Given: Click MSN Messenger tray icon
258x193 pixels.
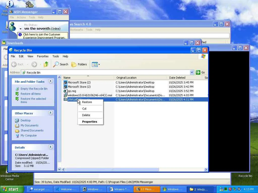Looking at the screenshot, I should coord(221,189).
